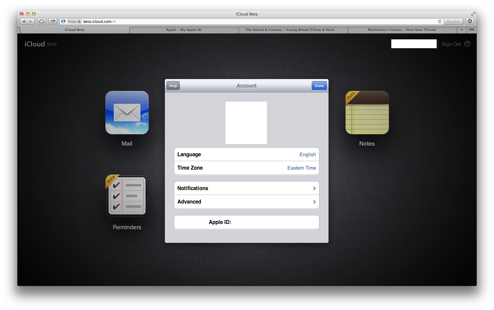Click the account profile photo placeholder
Image resolution: width=494 pixels, height=310 pixels.
246,123
